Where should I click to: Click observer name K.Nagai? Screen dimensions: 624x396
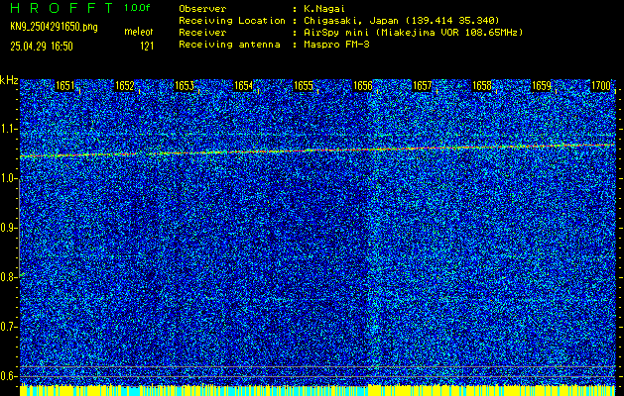click(x=324, y=9)
